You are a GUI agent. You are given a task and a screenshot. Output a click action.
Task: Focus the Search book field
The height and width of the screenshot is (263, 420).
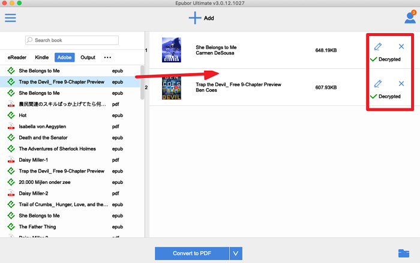coord(72,40)
